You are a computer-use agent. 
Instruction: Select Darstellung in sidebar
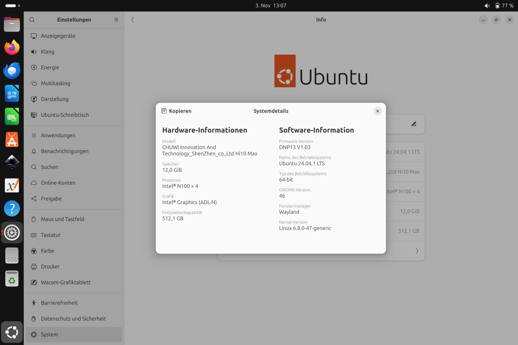tap(74, 99)
